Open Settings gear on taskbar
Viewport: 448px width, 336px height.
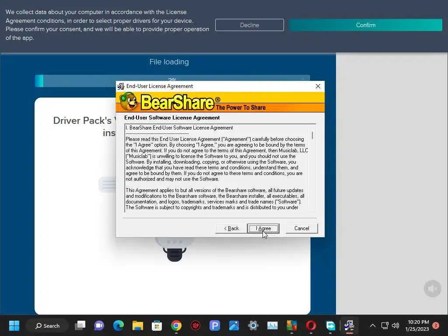[x=253, y=325]
